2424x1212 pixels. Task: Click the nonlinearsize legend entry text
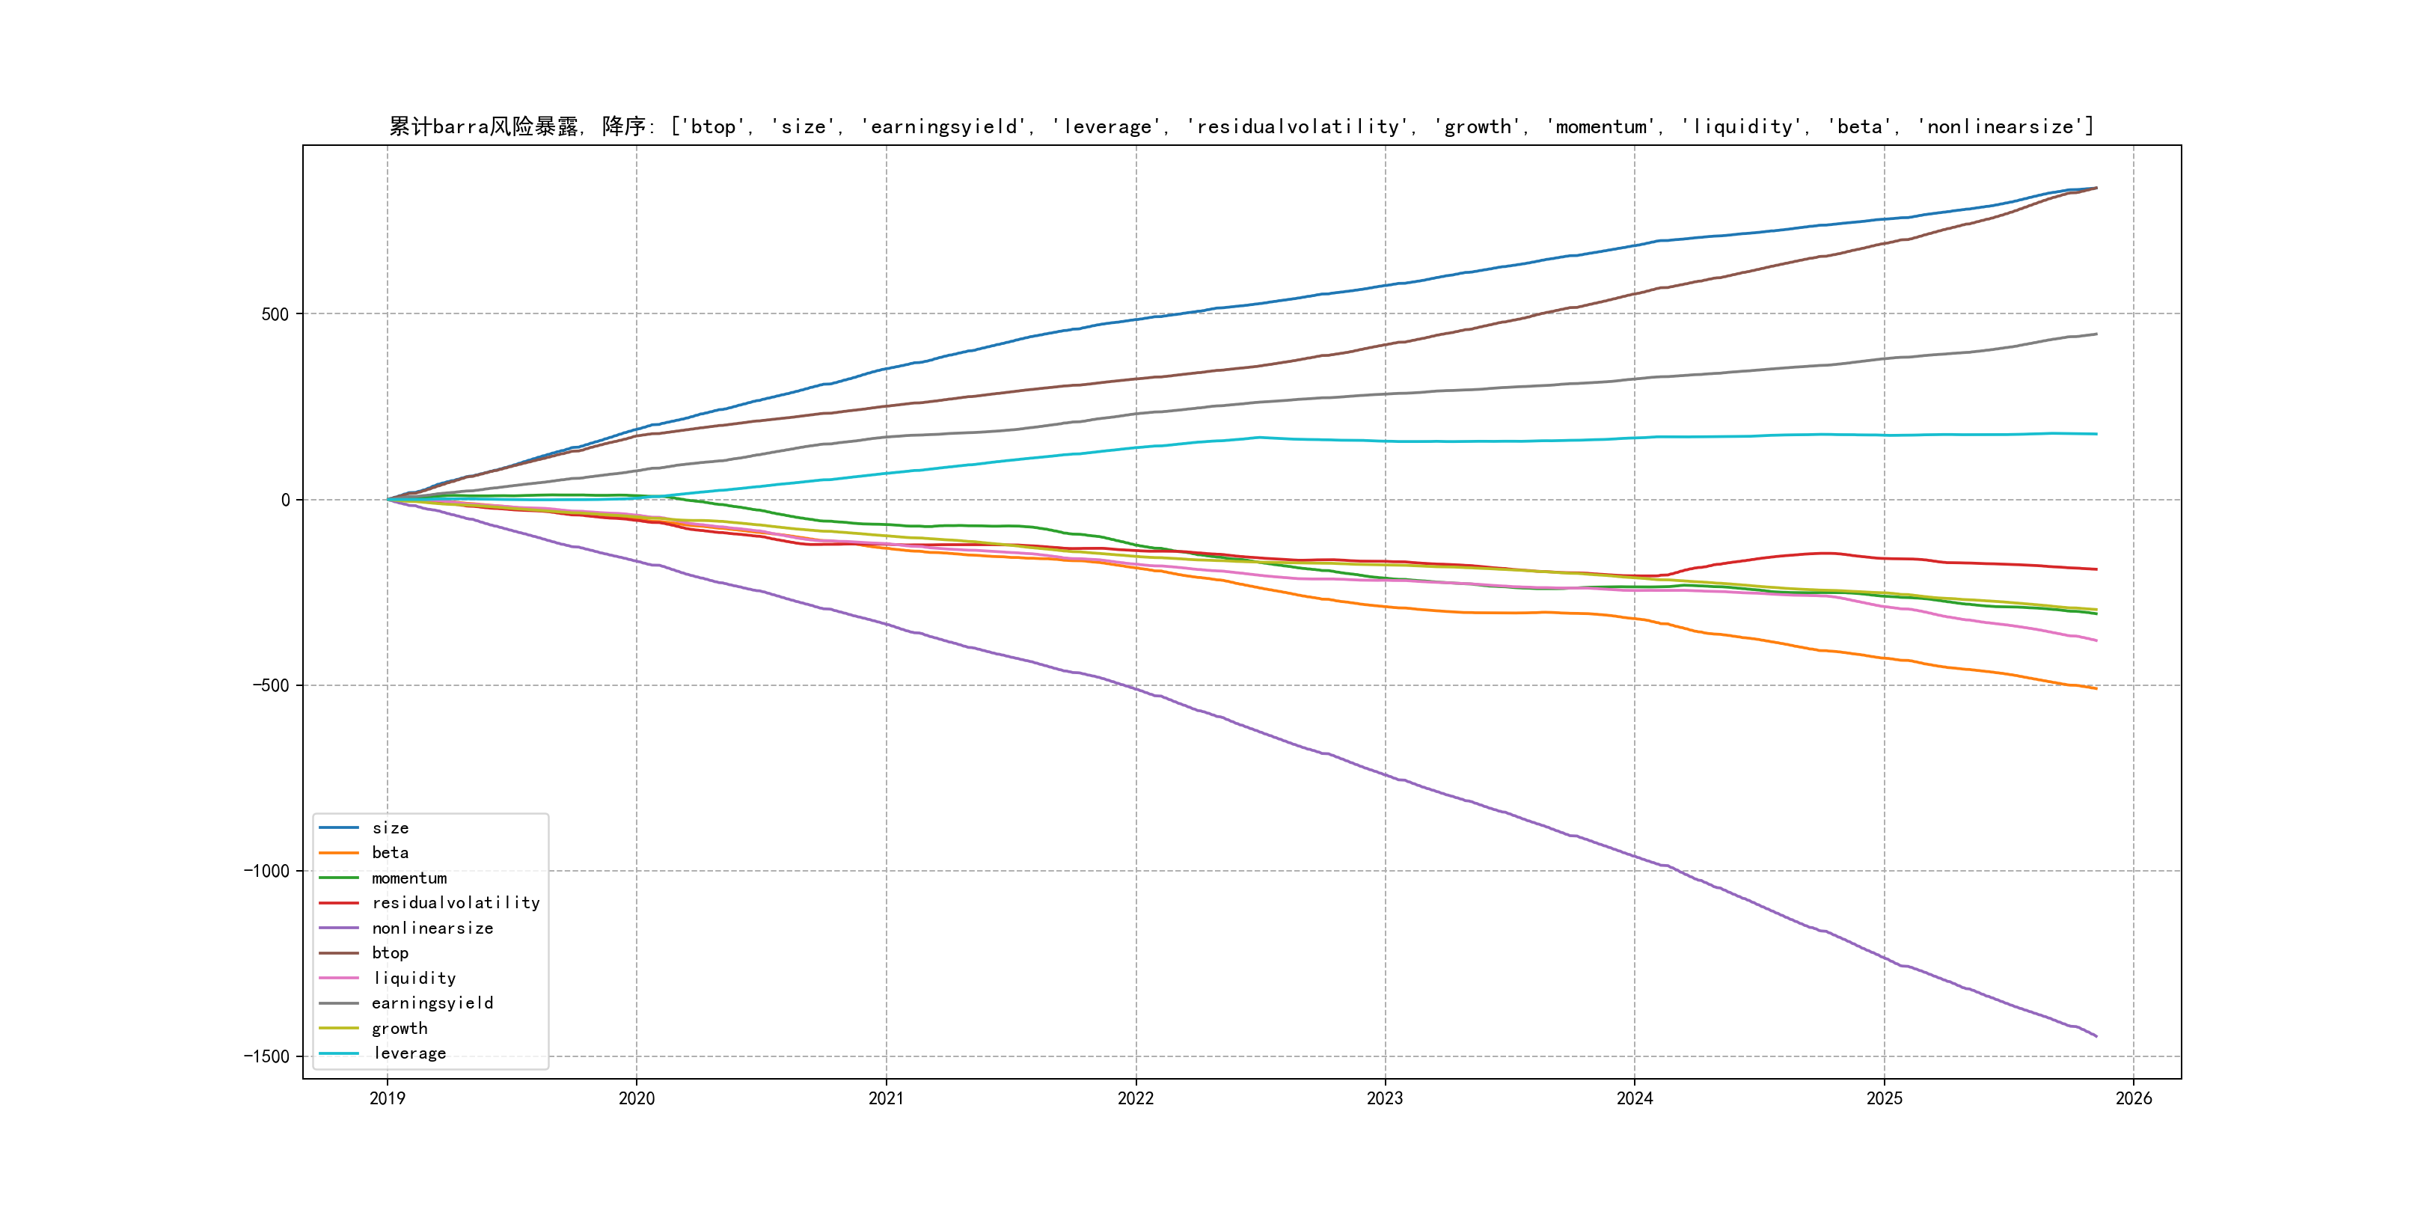pos(432,928)
